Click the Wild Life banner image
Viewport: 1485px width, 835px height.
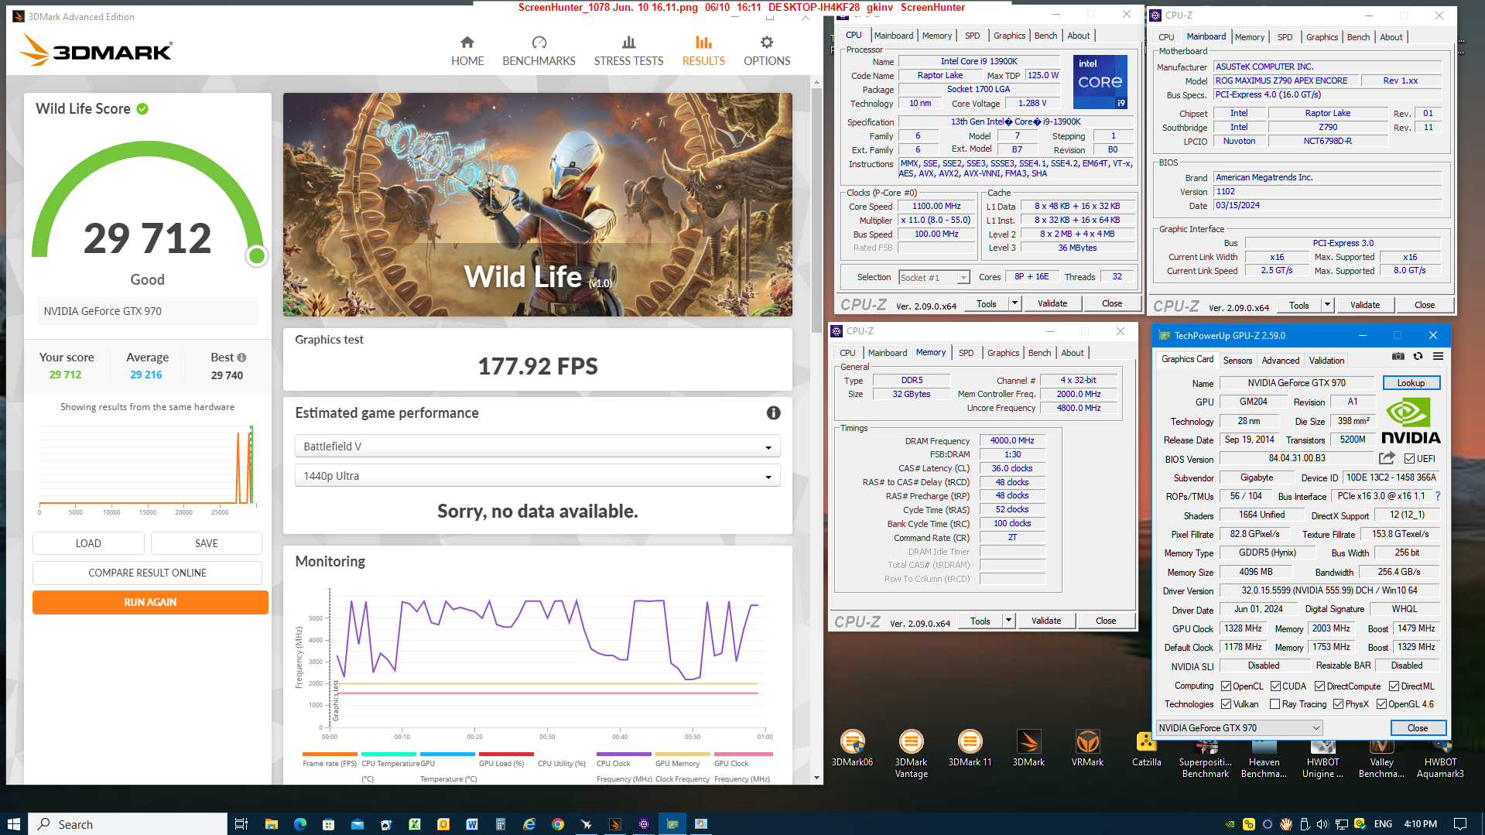537,204
